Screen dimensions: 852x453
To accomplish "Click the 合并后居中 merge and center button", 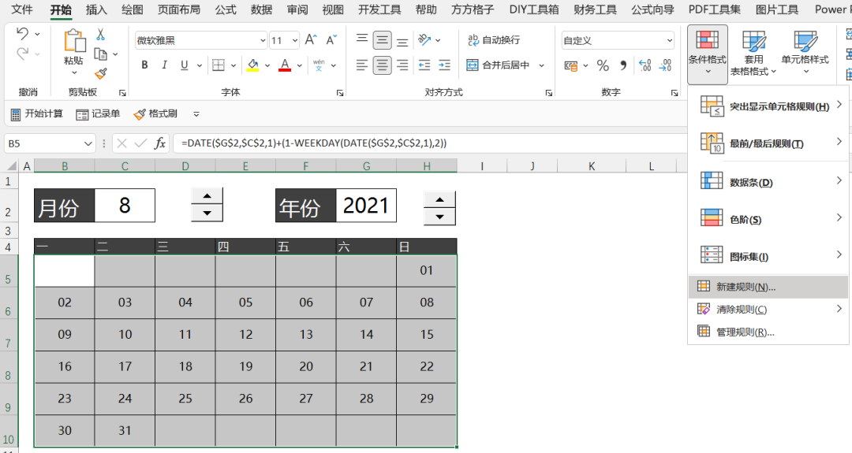I will point(498,65).
